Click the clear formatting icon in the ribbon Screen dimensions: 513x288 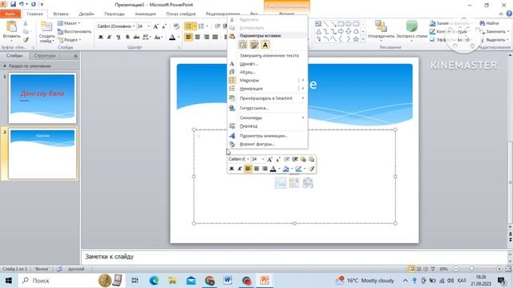click(x=176, y=26)
